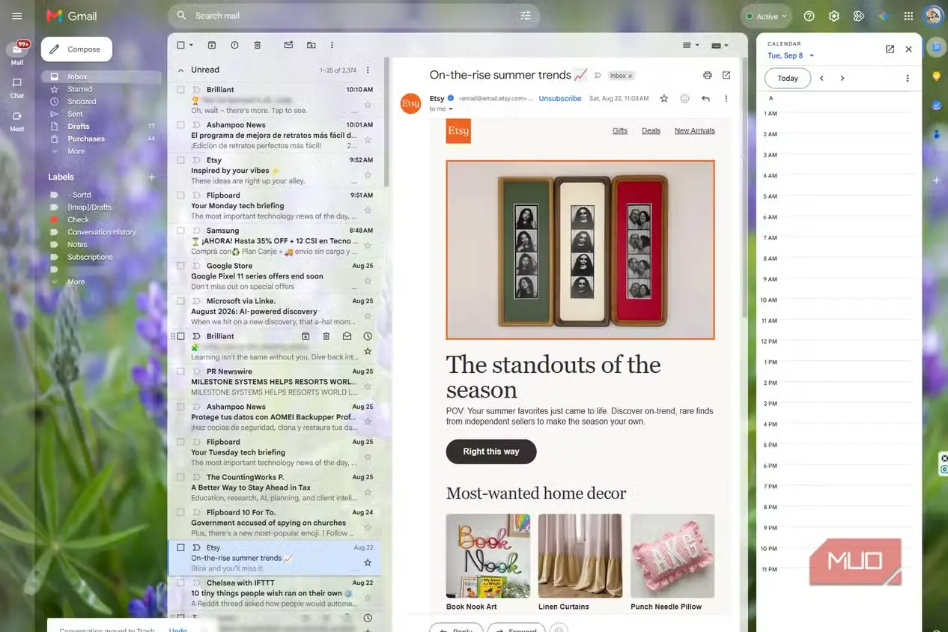Open the Tasks side panel icon
This screenshot has height=632, width=948.
(x=936, y=106)
